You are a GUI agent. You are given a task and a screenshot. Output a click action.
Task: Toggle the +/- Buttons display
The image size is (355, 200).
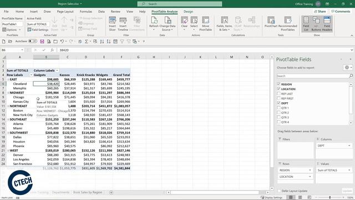coord(316,23)
